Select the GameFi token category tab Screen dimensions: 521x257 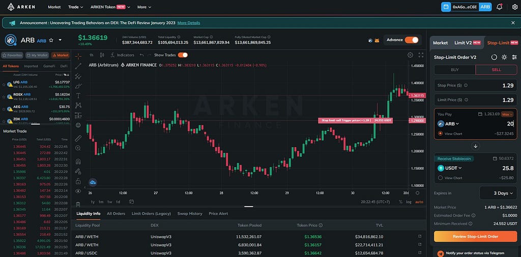49,66
